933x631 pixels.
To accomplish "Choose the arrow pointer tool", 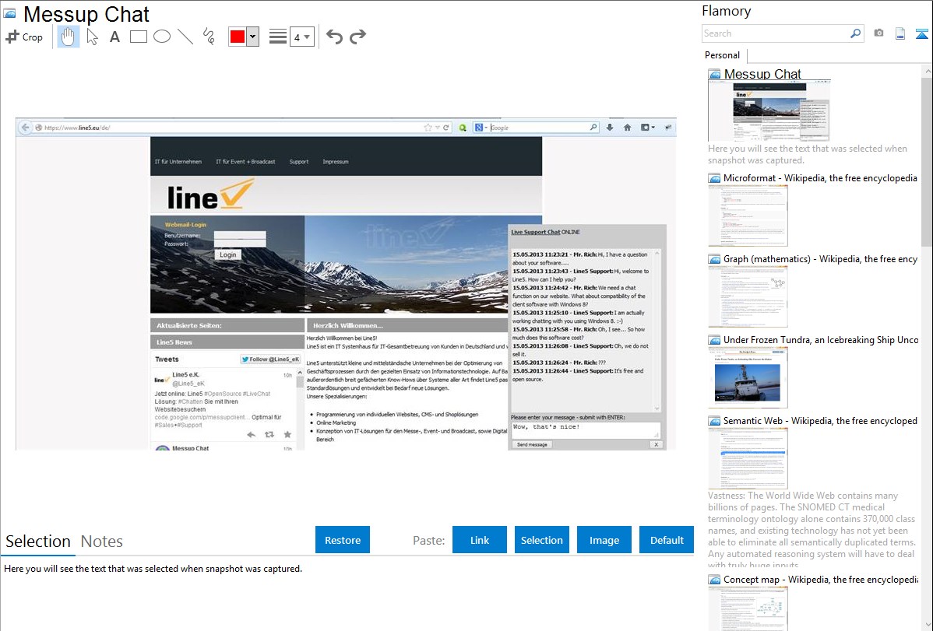I will coord(92,37).
